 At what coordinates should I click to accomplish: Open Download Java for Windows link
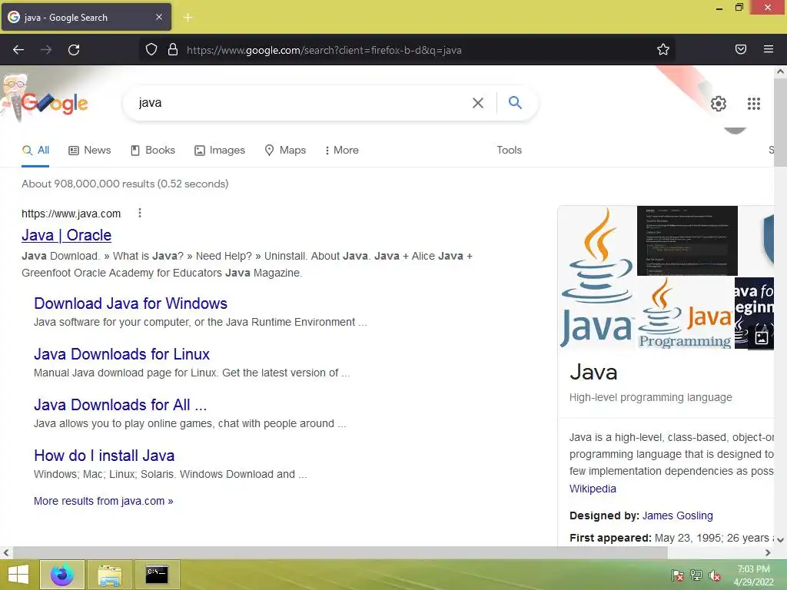pyautogui.click(x=131, y=303)
